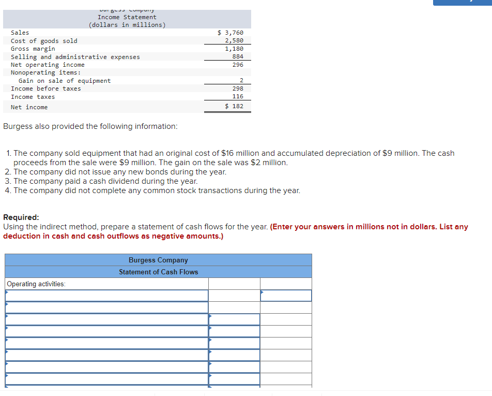Select the 'Sales' line label

(20, 33)
